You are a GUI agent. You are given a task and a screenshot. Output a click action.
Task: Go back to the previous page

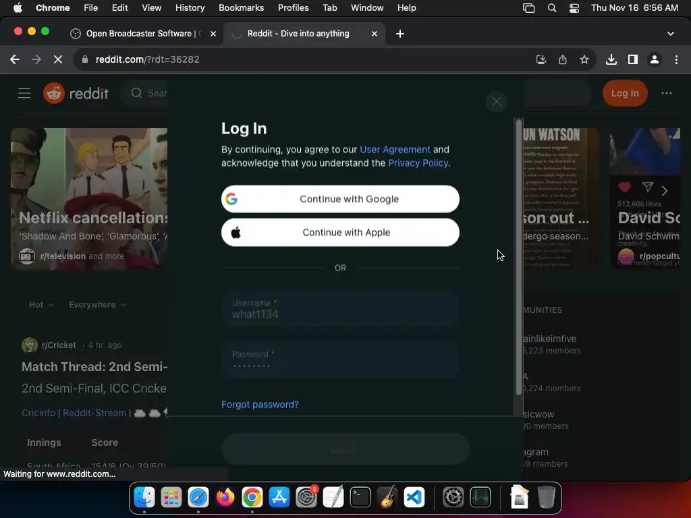click(15, 59)
